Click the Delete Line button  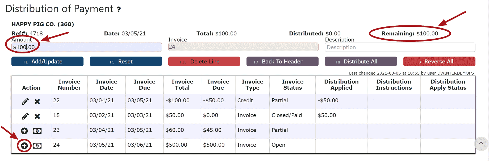[x=204, y=62]
